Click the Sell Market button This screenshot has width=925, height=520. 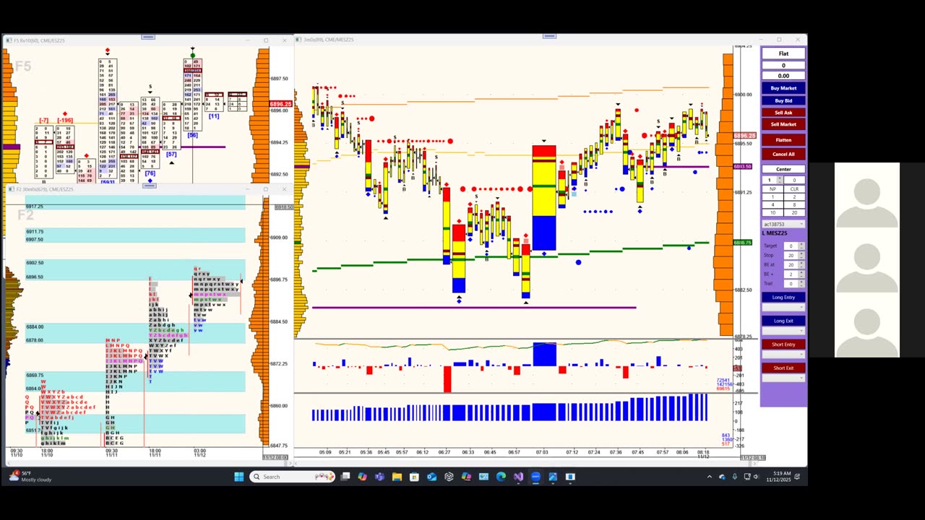point(783,124)
